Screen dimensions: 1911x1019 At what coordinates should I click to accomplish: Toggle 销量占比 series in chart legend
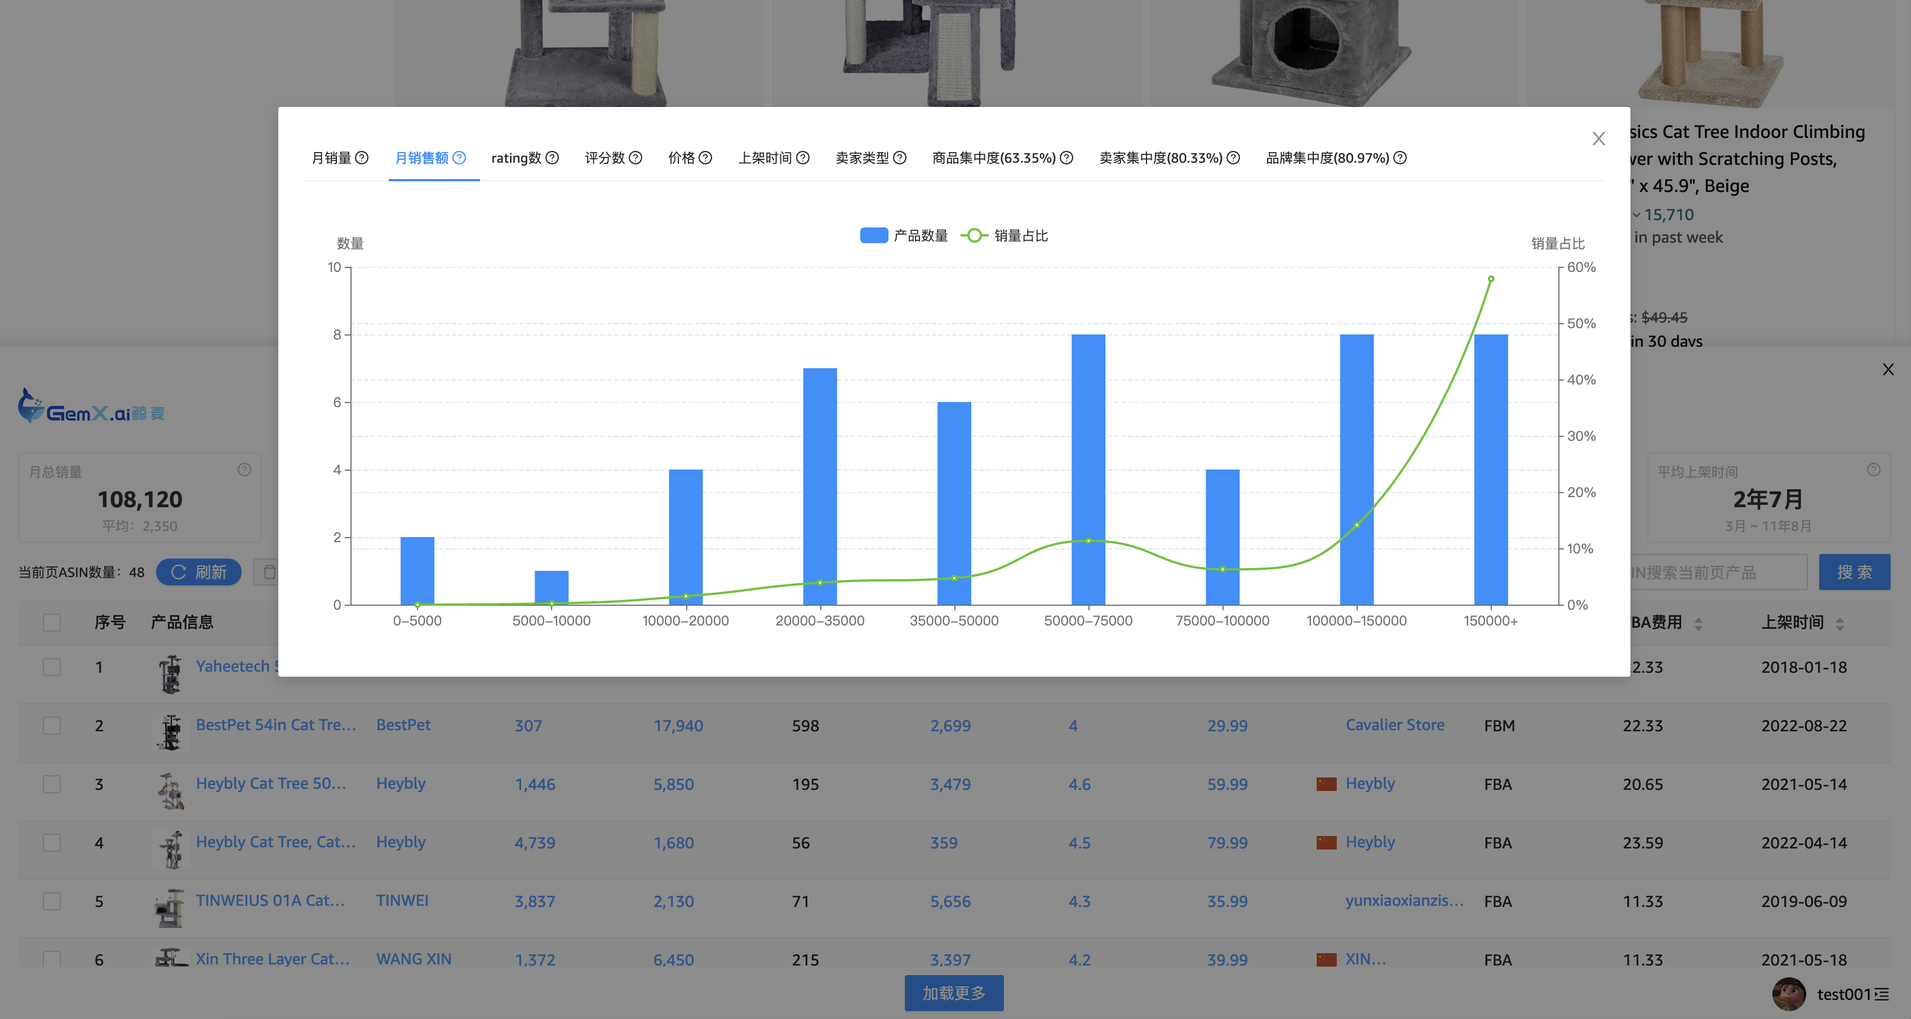click(x=1005, y=236)
